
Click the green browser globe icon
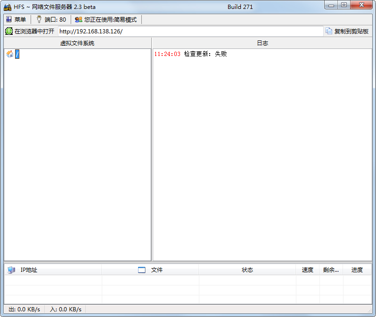click(9, 32)
